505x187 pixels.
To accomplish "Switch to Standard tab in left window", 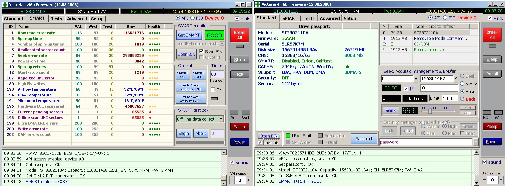I will pyautogui.click(x=14, y=19).
